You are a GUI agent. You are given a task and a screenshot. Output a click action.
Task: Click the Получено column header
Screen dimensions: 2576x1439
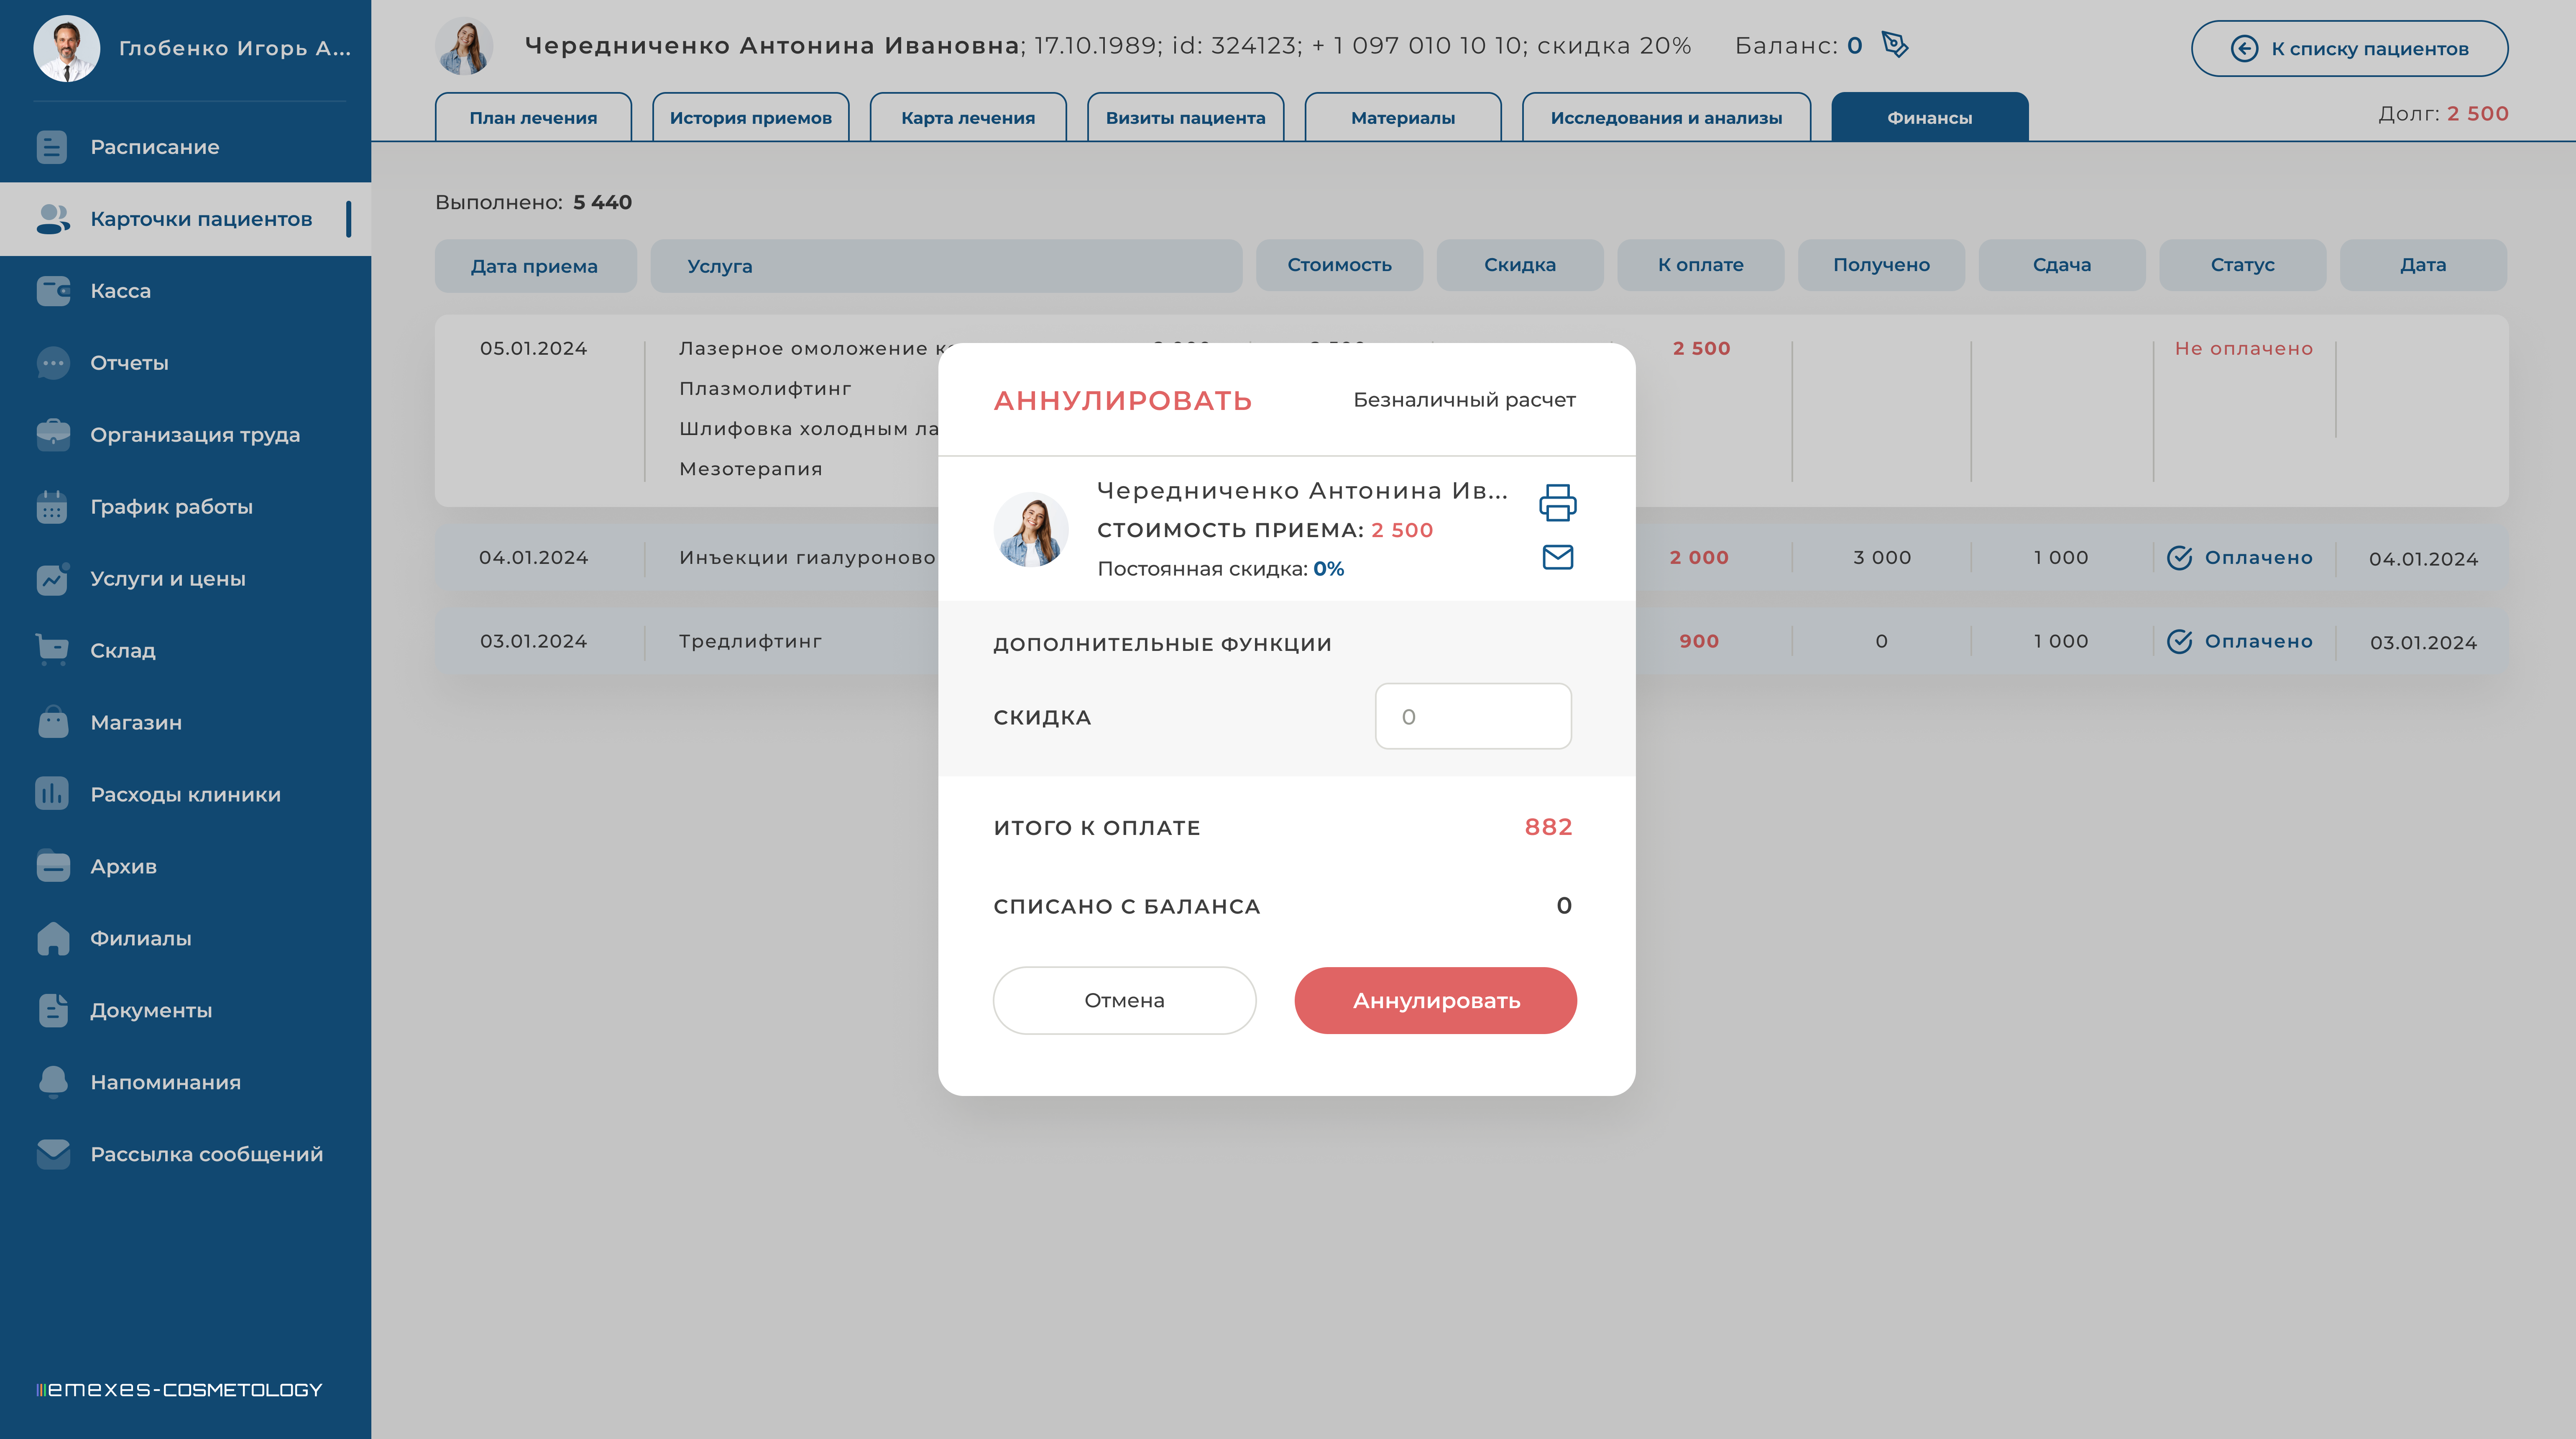pyautogui.click(x=1881, y=265)
